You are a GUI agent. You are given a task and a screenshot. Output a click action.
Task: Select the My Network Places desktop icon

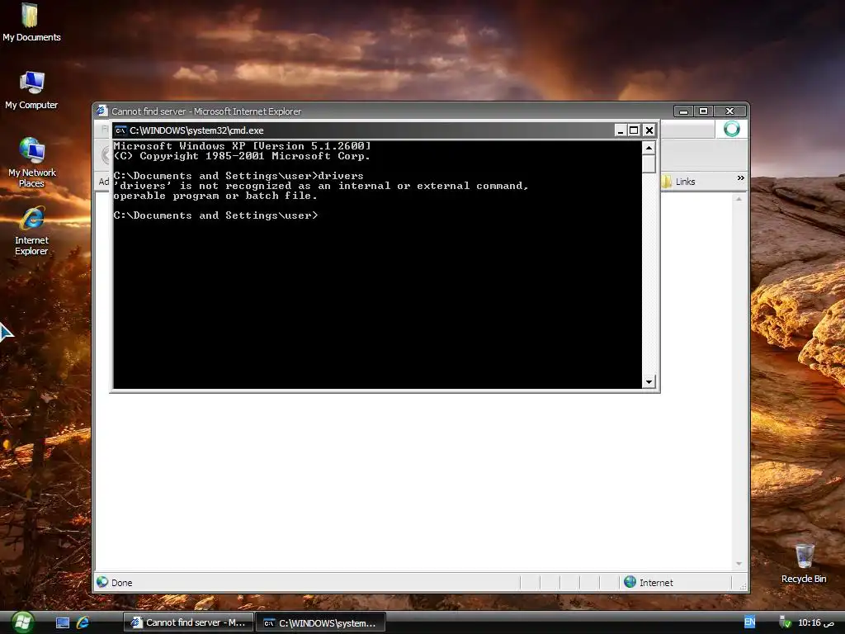32,163
